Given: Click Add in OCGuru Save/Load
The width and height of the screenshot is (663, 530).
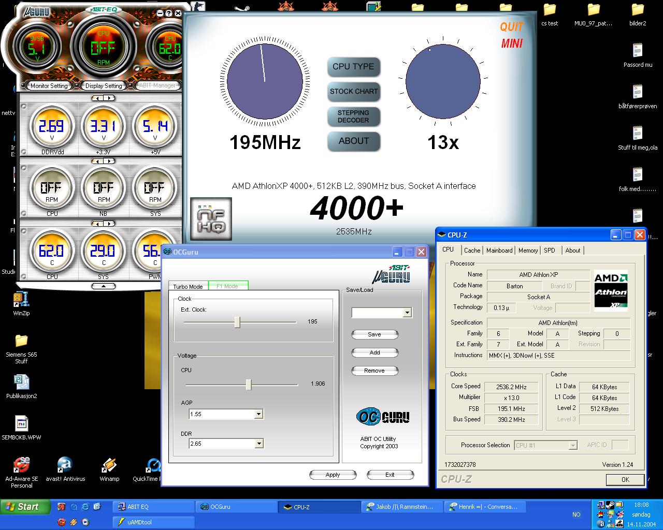Looking at the screenshot, I should tap(374, 352).
